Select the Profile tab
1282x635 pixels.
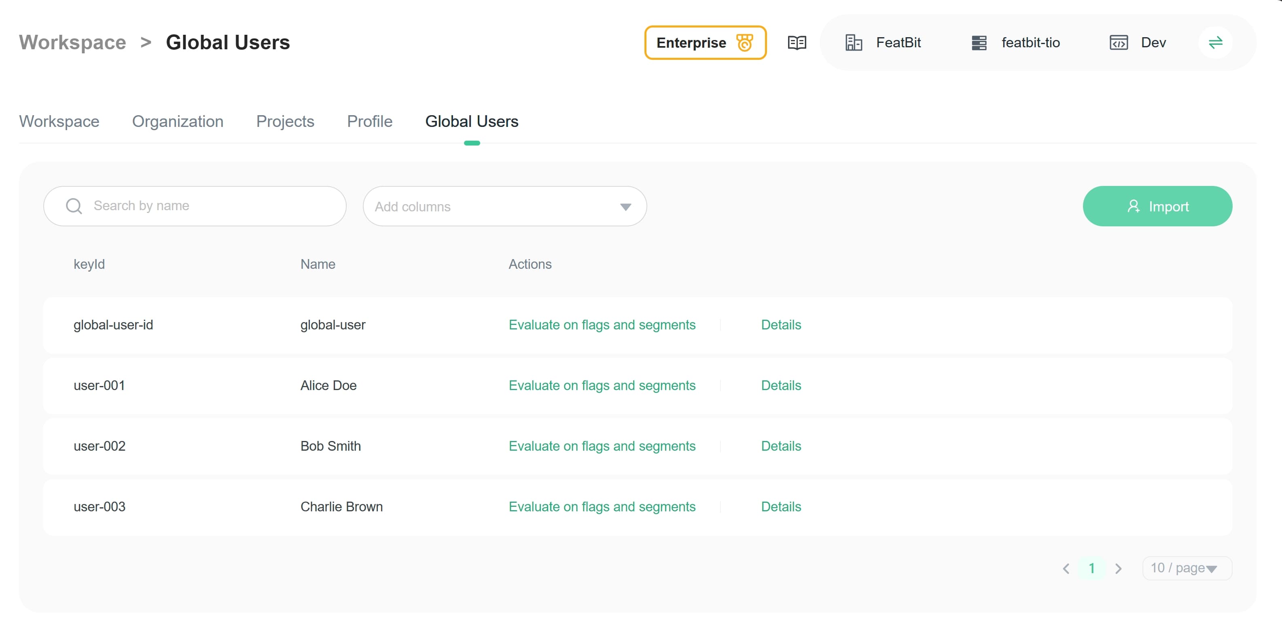[x=370, y=121]
